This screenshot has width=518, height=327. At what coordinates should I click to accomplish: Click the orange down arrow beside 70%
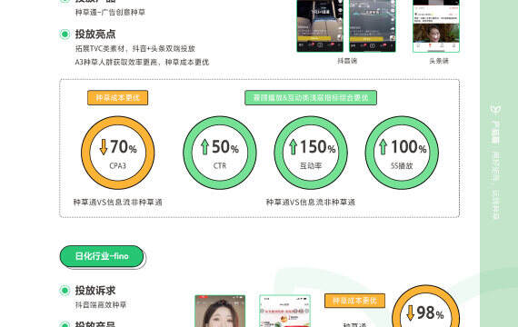pos(104,146)
